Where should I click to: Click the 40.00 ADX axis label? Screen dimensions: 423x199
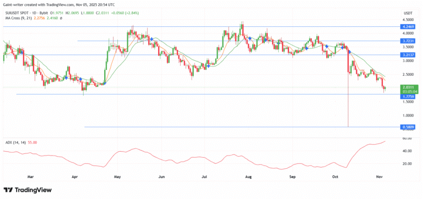tap(408, 151)
